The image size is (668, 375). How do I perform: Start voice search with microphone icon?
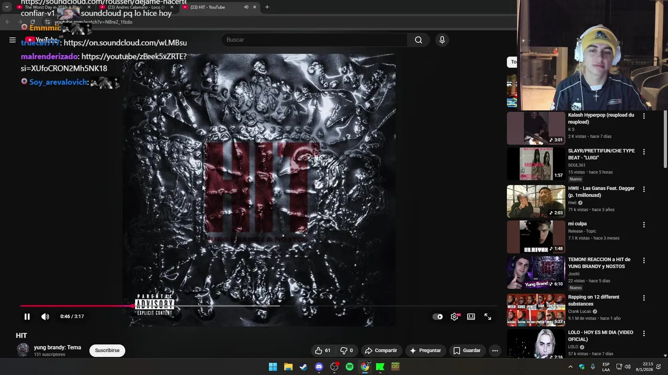(442, 40)
